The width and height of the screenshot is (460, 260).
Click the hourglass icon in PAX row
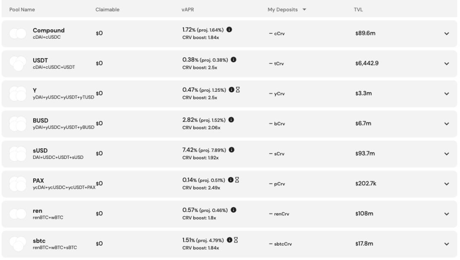click(x=237, y=180)
